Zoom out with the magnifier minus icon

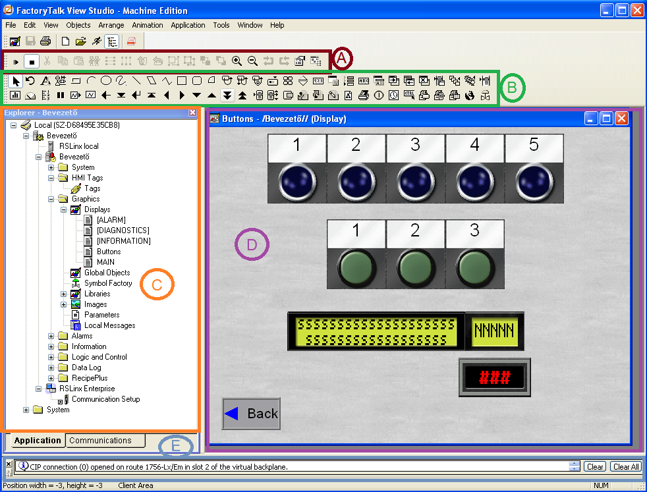tap(252, 61)
